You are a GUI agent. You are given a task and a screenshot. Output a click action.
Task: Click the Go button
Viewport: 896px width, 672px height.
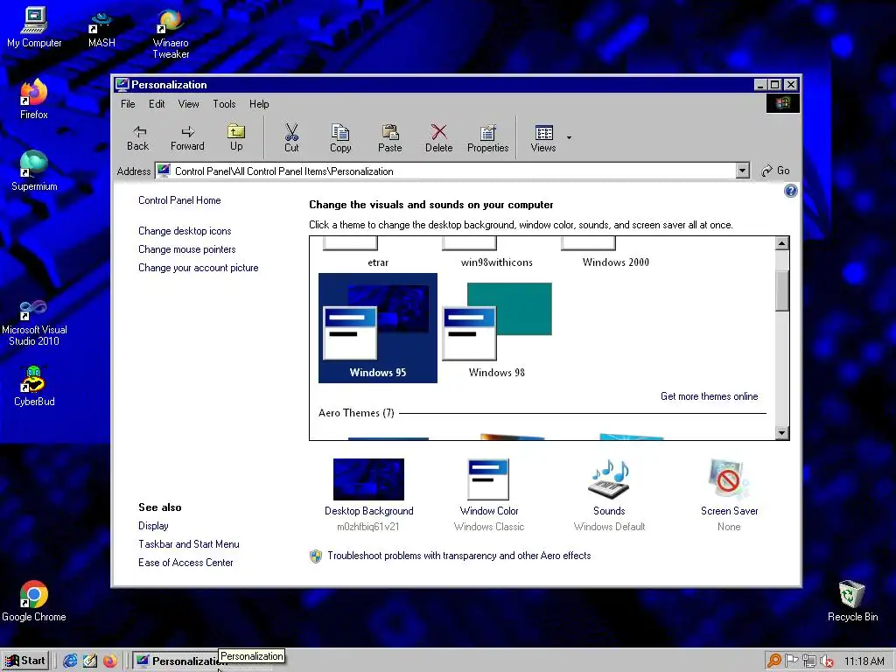tap(775, 171)
